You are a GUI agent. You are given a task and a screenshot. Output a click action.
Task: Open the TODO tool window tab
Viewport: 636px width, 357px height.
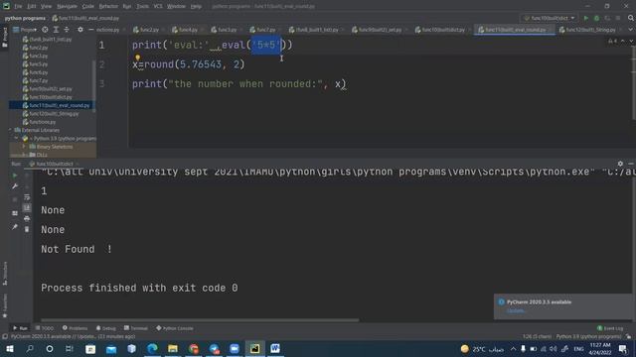tap(45, 328)
